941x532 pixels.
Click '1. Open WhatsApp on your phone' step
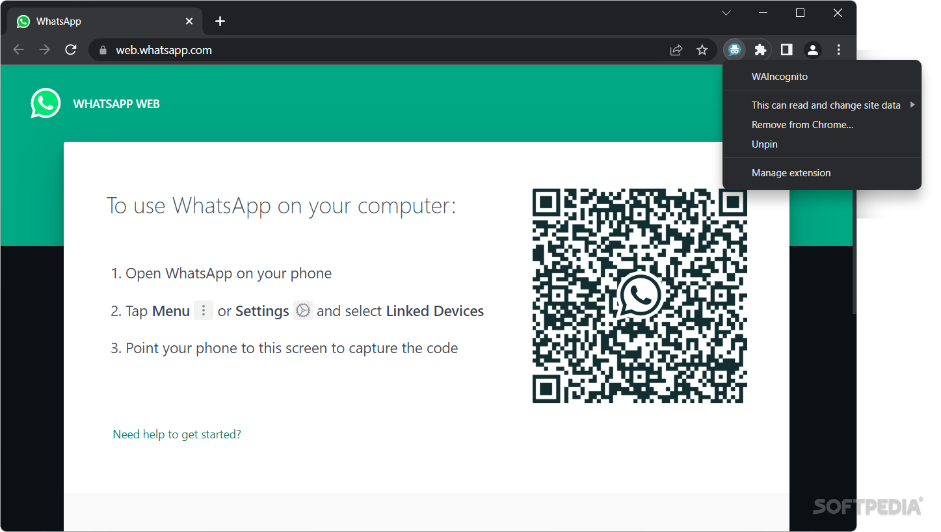tap(221, 274)
